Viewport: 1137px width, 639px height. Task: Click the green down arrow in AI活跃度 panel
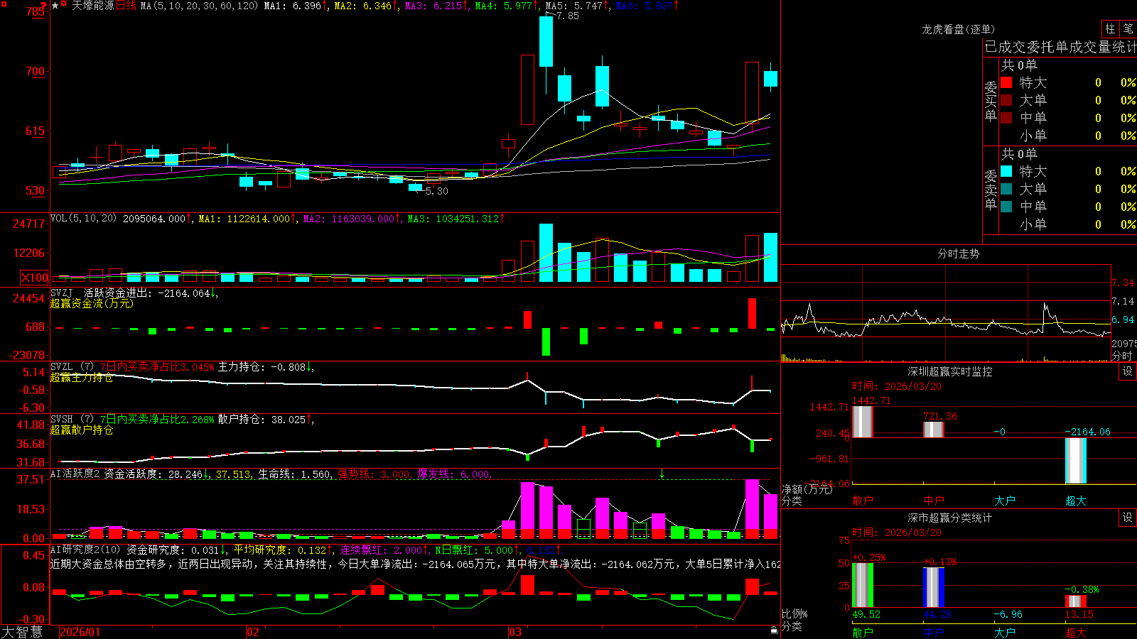tap(662, 474)
